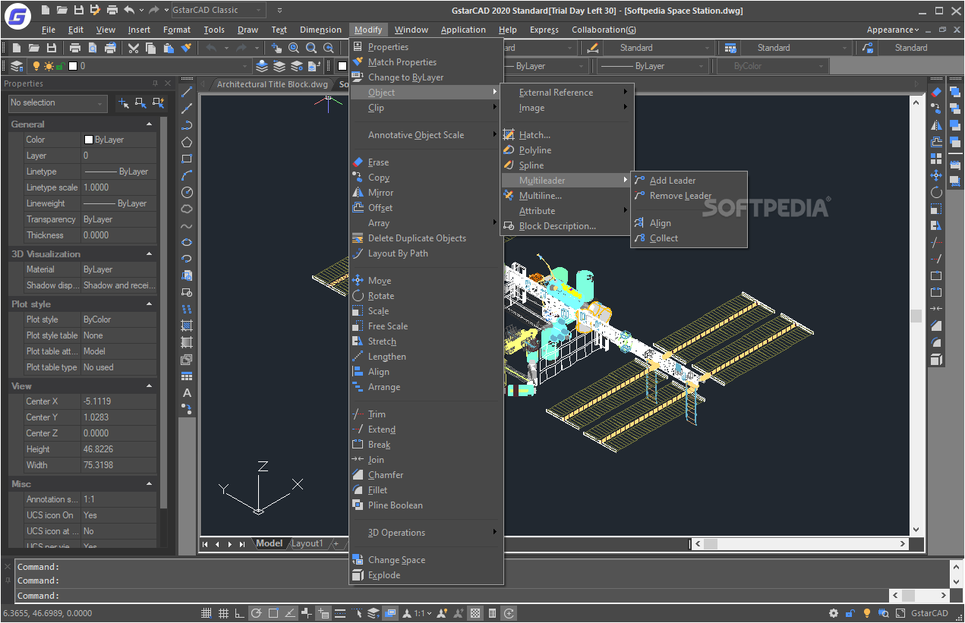Screen dimensions: 965x623
Task: Click the Match Properties brush toolbar icon
Action: [186, 48]
